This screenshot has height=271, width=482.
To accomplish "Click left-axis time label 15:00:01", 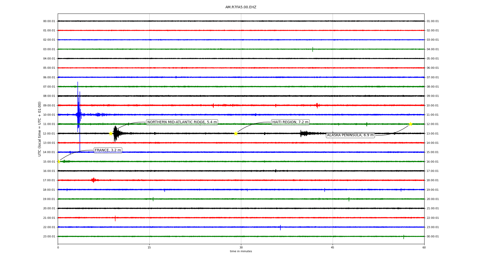I will point(49,162).
